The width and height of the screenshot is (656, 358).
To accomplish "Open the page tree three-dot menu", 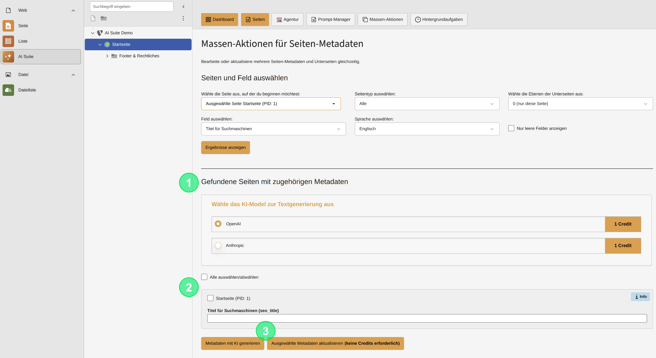I will (183, 18).
